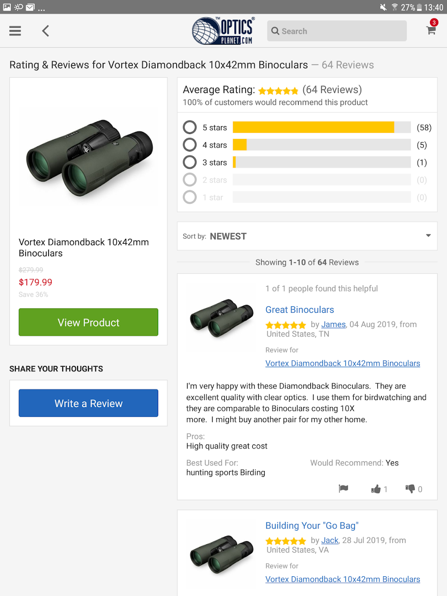447x596 pixels.
Task: Thumbs down the James review
Action: [x=410, y=489]
